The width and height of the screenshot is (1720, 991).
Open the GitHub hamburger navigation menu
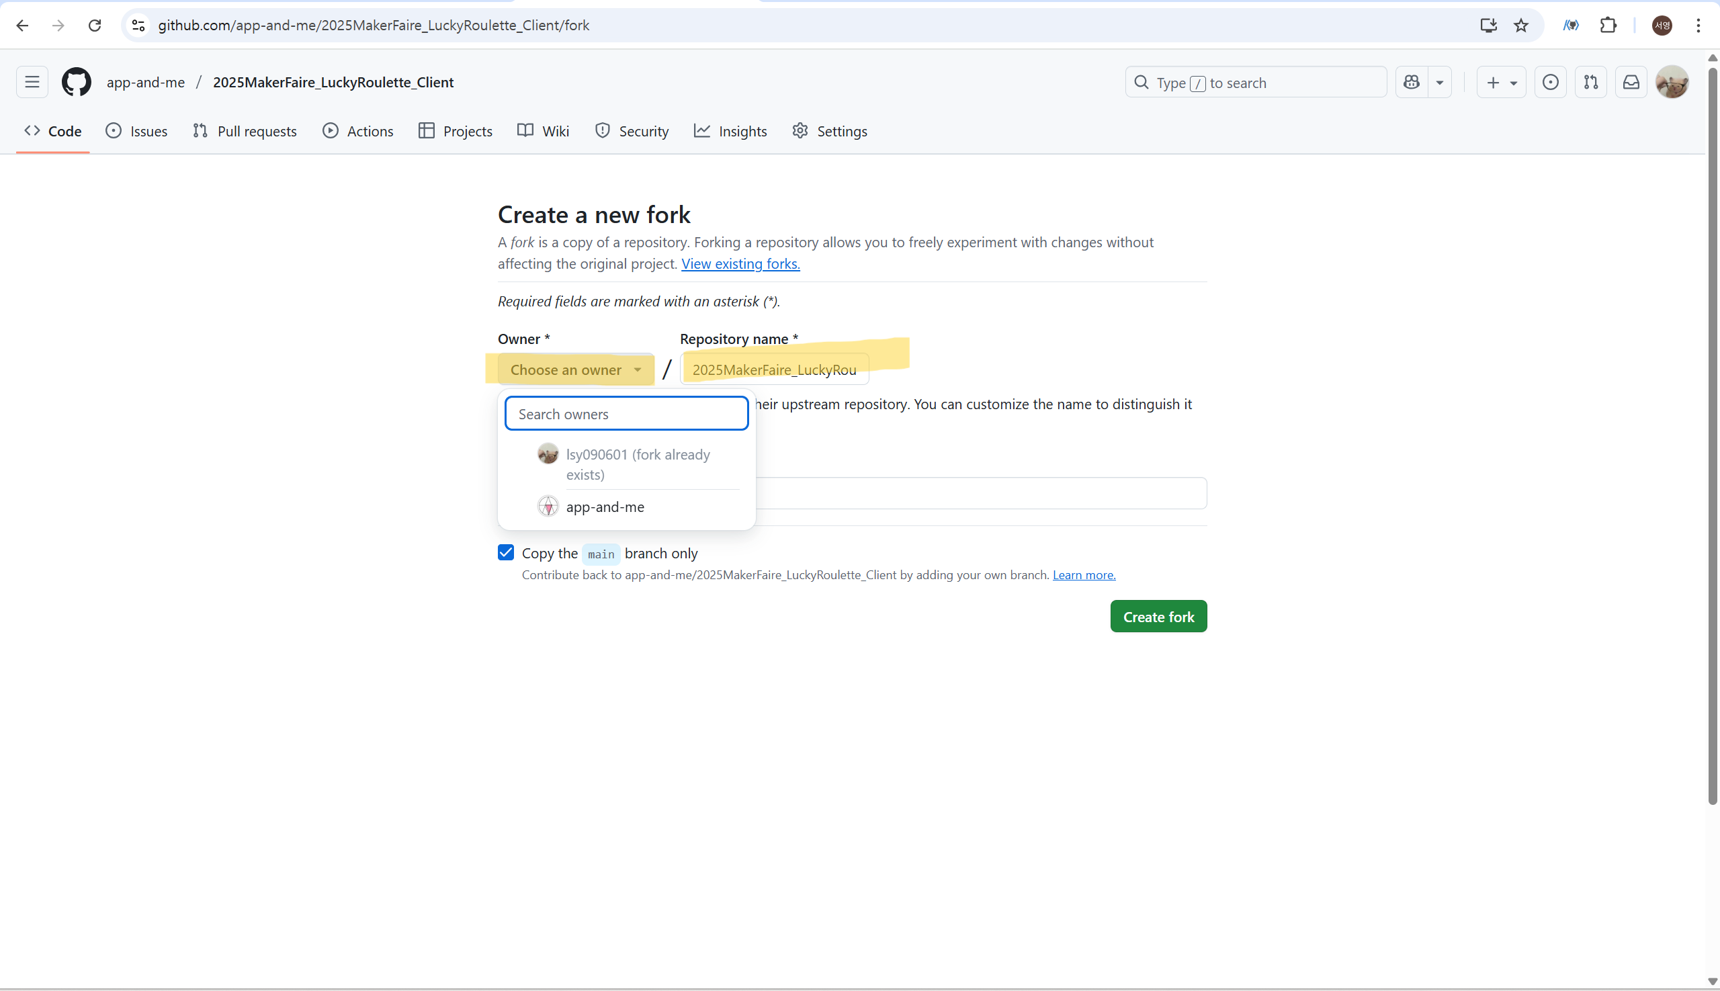tap(32, 83)
